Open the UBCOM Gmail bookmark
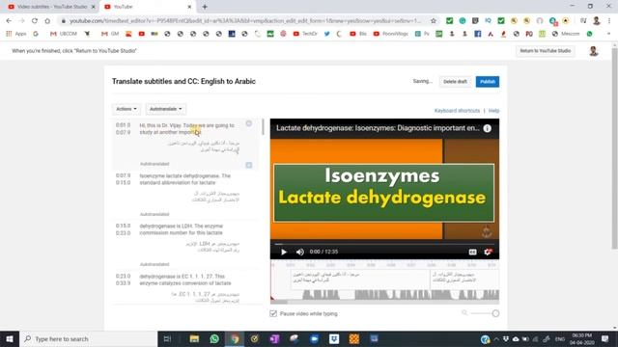618x347 pixels. click(64, 34)
